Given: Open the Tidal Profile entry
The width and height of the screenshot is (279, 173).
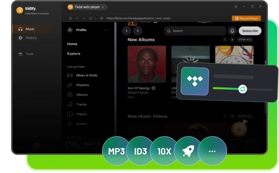Looking at the screenshot, I should point(76,30).
